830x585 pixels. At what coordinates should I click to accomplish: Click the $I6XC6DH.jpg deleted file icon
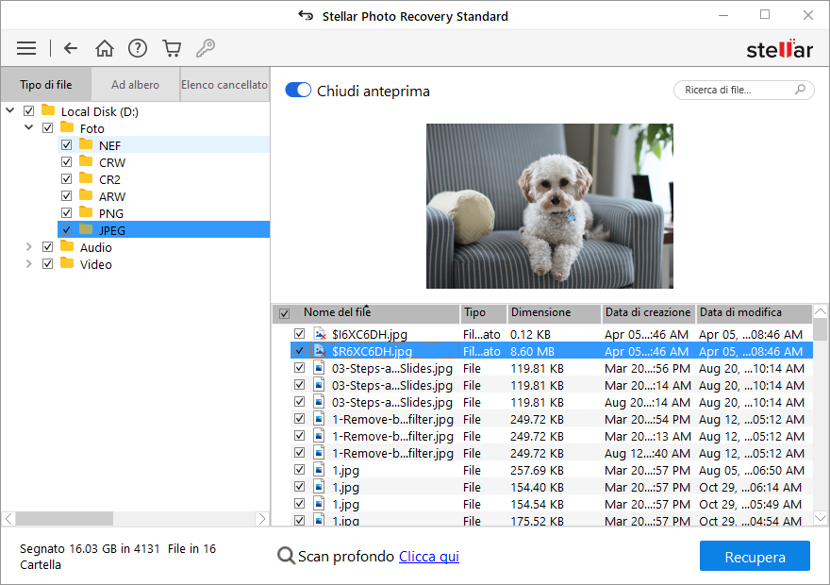click(x=320, y=334)
